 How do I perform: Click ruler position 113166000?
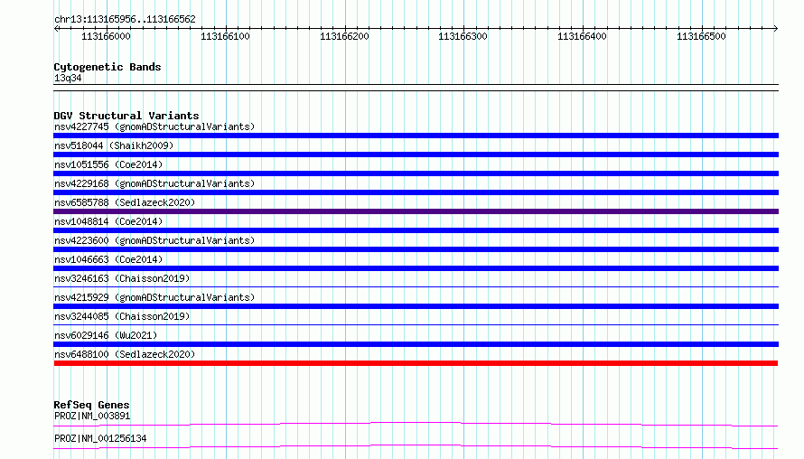[106, 36]
